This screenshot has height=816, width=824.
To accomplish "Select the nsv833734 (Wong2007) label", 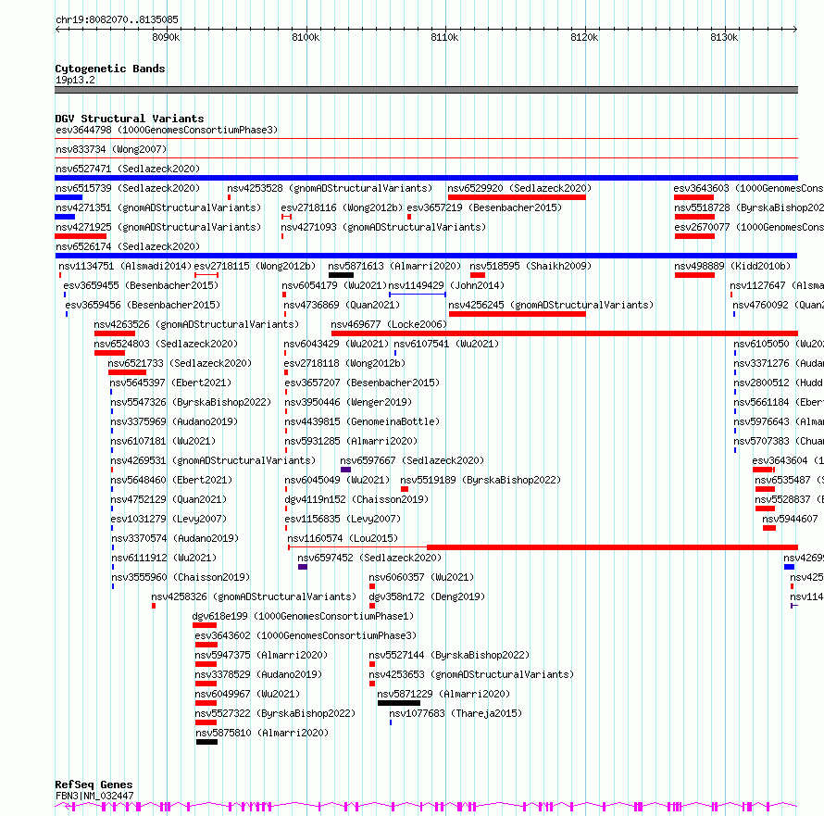I will coord(111,149).
